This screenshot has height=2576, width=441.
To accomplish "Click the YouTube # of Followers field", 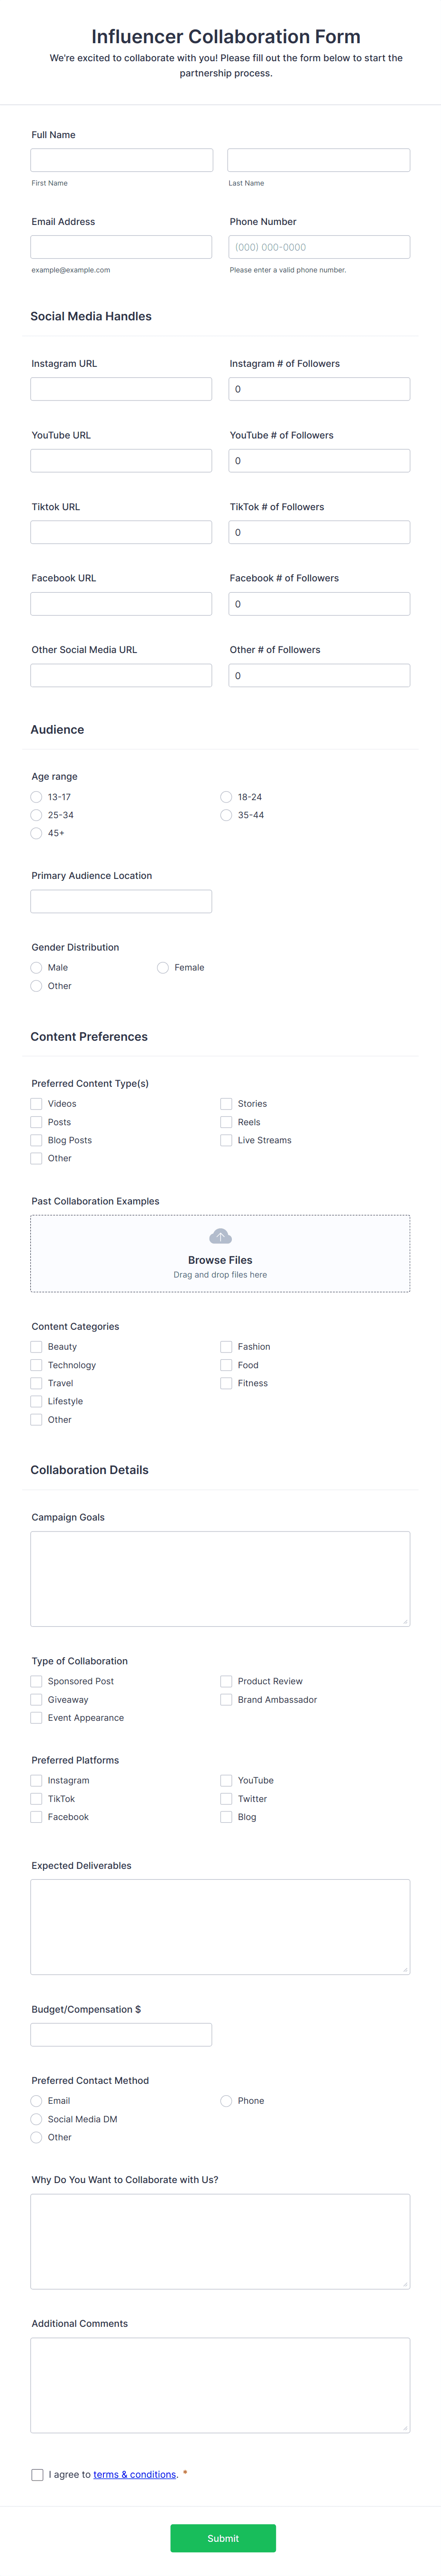I will (319, 460).
